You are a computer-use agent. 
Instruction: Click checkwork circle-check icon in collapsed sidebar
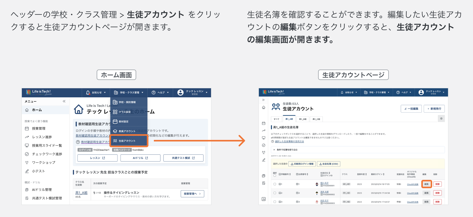[264, 145]
